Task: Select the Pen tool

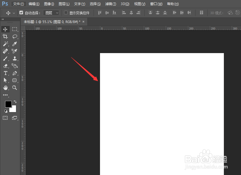Action: click(15, 73)
